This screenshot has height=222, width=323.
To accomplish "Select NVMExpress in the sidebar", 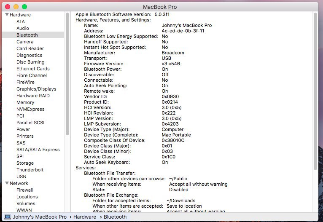I will click(30, 109).
